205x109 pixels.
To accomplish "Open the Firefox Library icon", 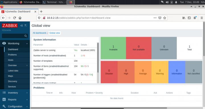I will click(184, 18).
